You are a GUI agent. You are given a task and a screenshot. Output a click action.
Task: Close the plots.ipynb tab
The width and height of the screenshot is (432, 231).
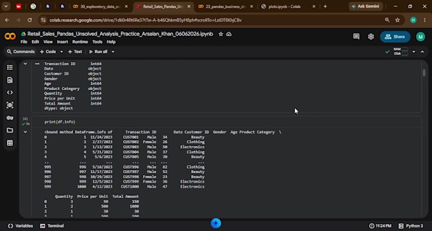pos(314,6)
